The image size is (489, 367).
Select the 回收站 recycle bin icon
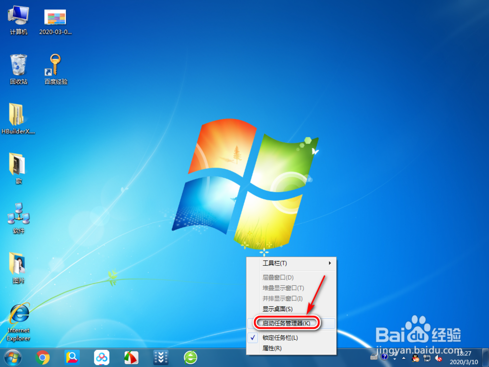coord(19,69)
